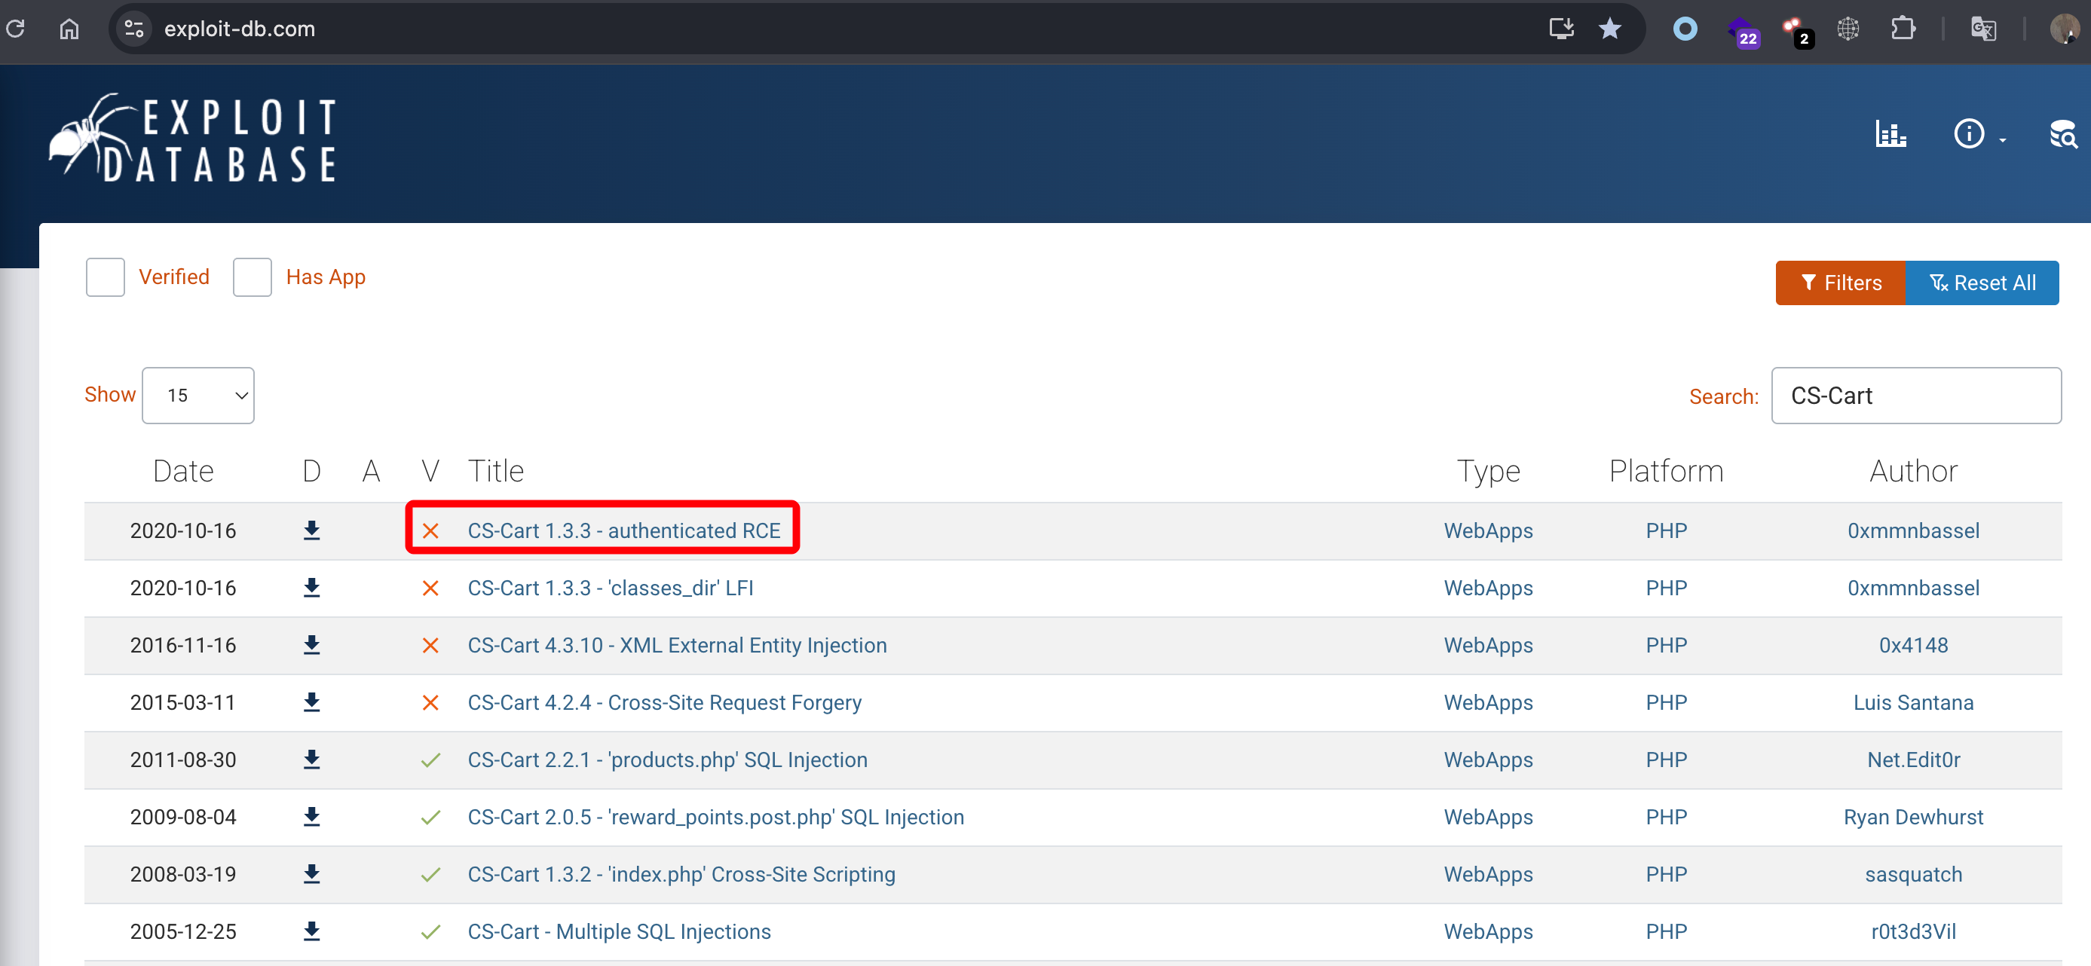Sort by the Platform column header
The image size is (2091, 966).
1666,471
